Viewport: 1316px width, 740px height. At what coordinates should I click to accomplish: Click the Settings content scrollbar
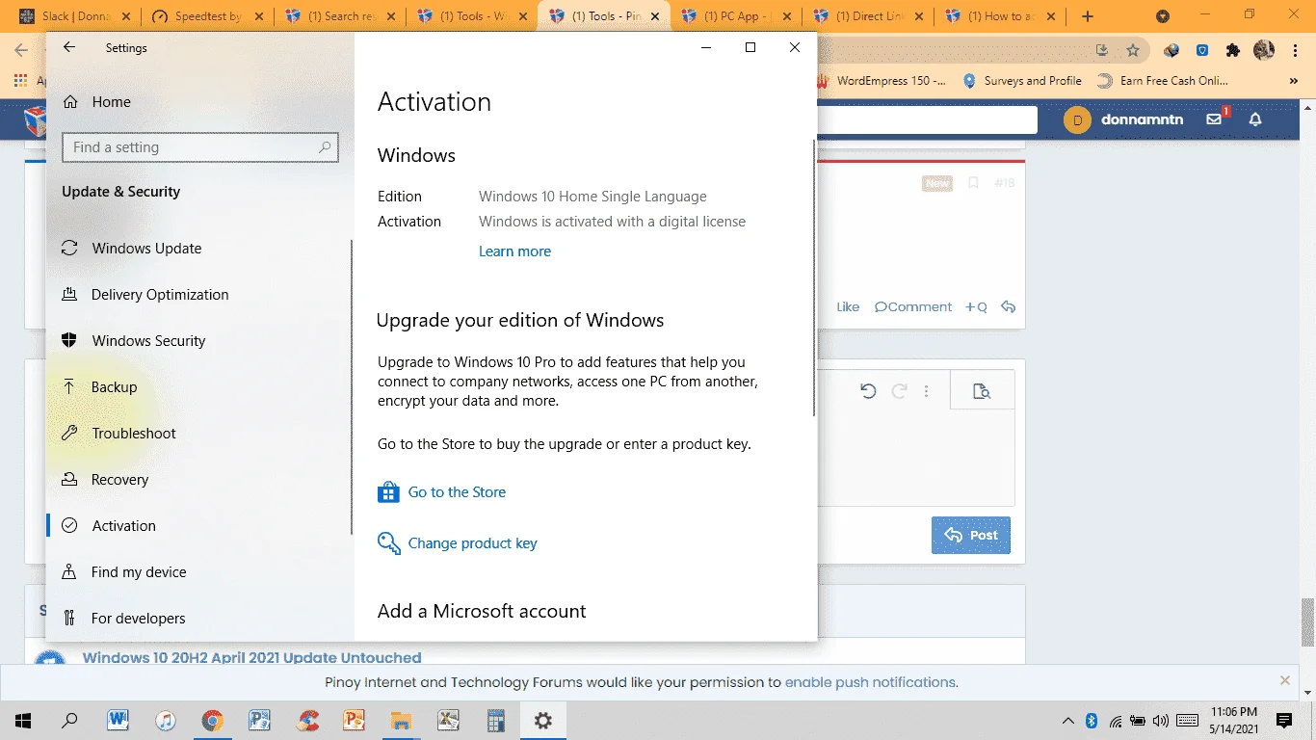click(x=814, y=279)
